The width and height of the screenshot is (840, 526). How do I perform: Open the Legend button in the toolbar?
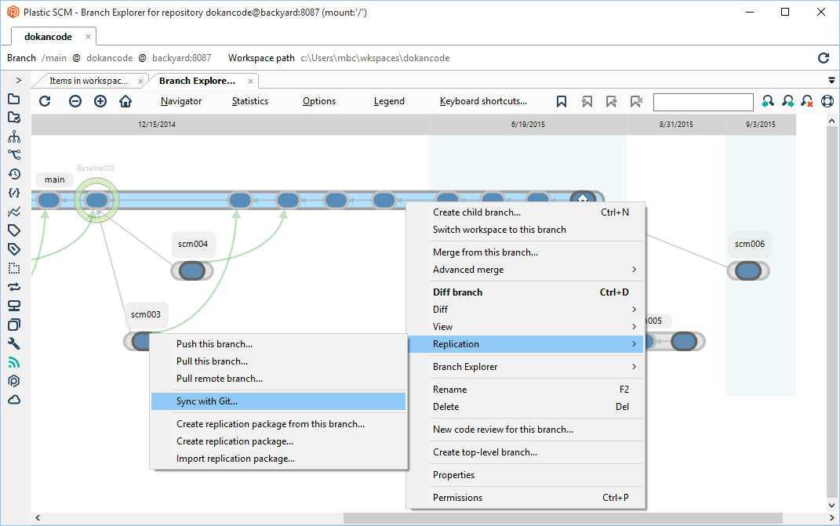(389, 101)
